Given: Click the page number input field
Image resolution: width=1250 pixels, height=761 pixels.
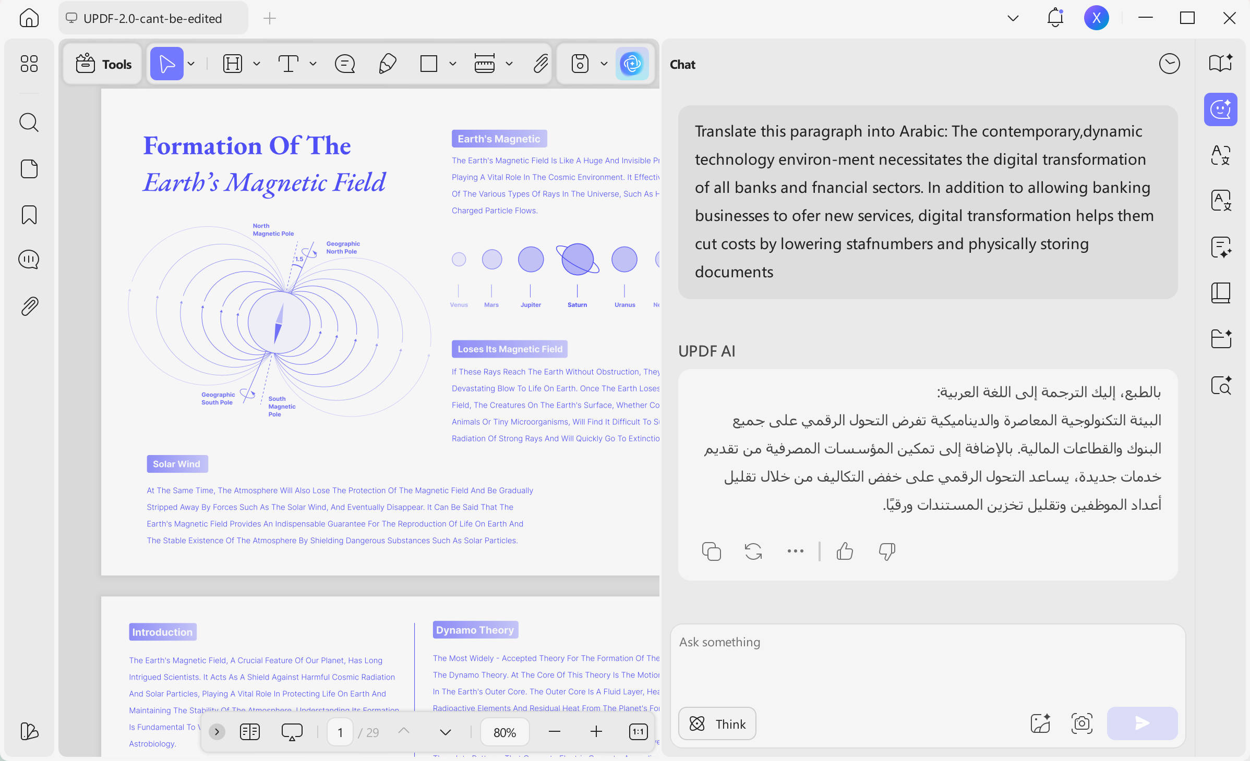Looking at the screenshot, I should click(x=340, y=732).
